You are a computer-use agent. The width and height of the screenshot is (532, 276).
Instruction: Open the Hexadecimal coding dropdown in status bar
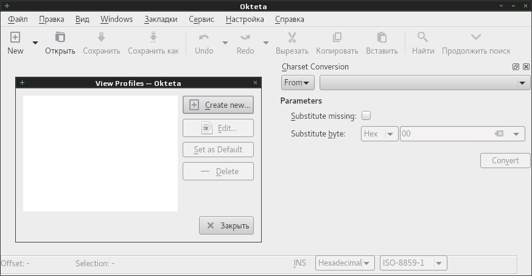345,263
